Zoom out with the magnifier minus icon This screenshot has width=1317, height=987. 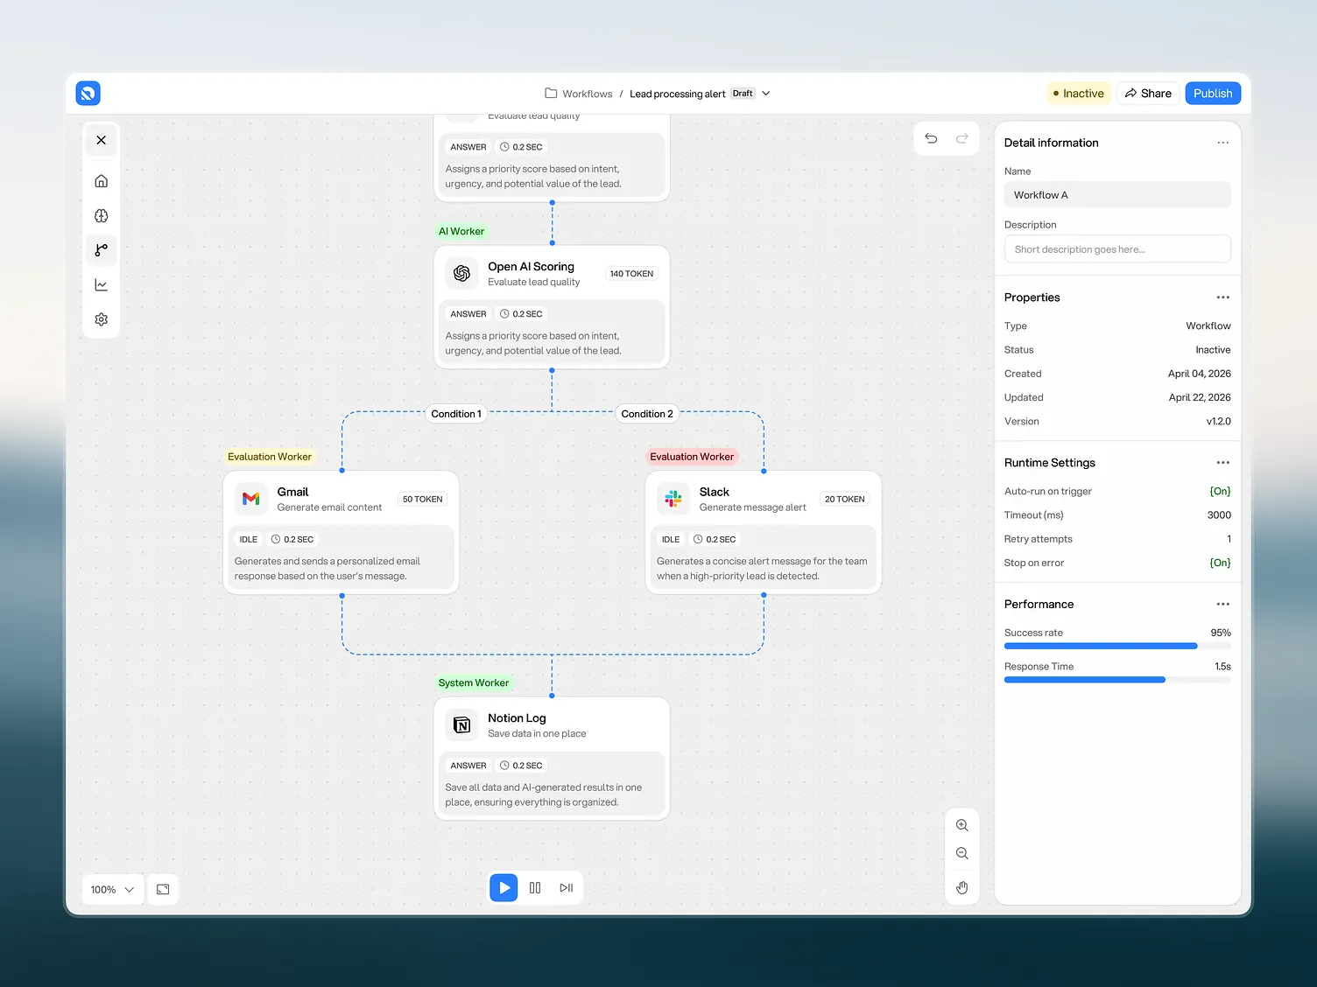coord(962,853)
